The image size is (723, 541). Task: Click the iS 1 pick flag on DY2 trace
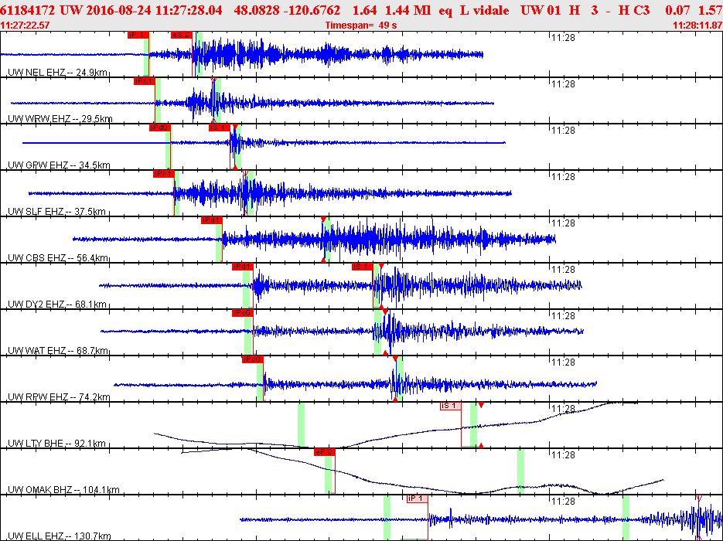[363, 267]
